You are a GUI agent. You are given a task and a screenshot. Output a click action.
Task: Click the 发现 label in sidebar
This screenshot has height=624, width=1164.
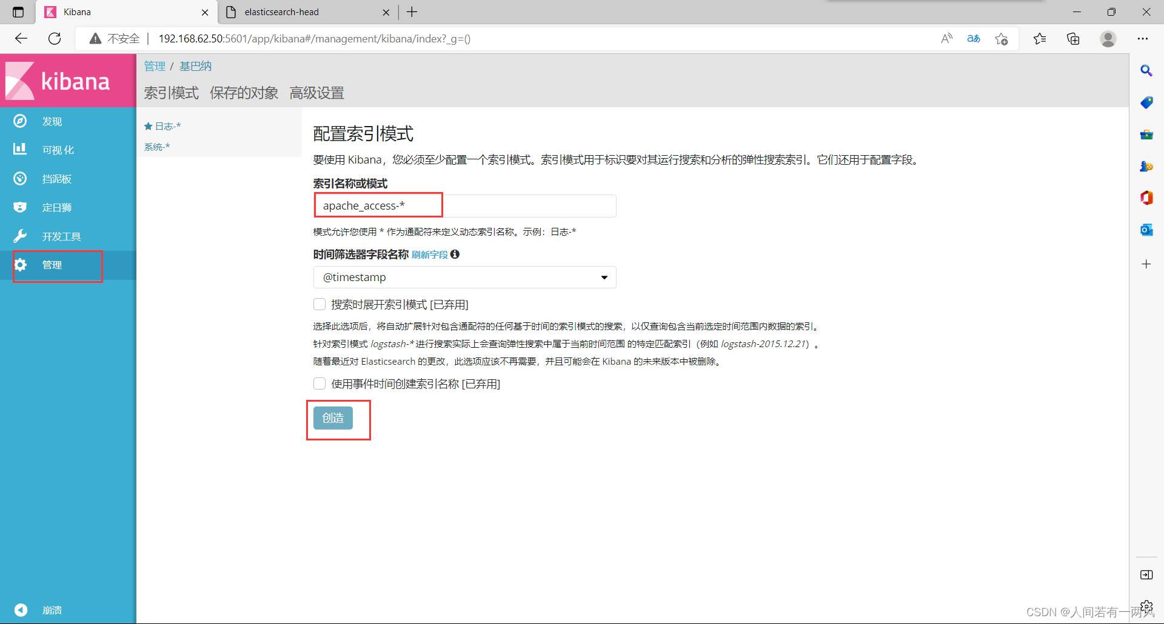tap(52, 121)
